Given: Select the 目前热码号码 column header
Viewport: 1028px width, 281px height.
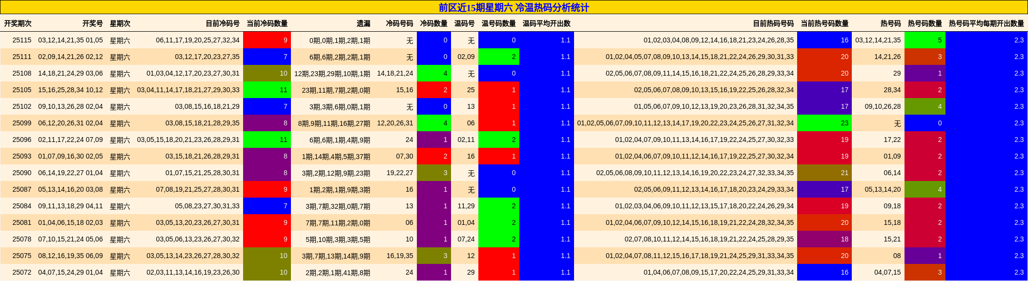Looking at the screenshot, I should tap(773, 23).
